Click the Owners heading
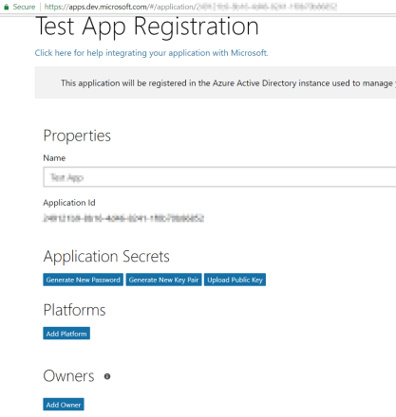Screen dimensions: 396x417 (68, 376)
